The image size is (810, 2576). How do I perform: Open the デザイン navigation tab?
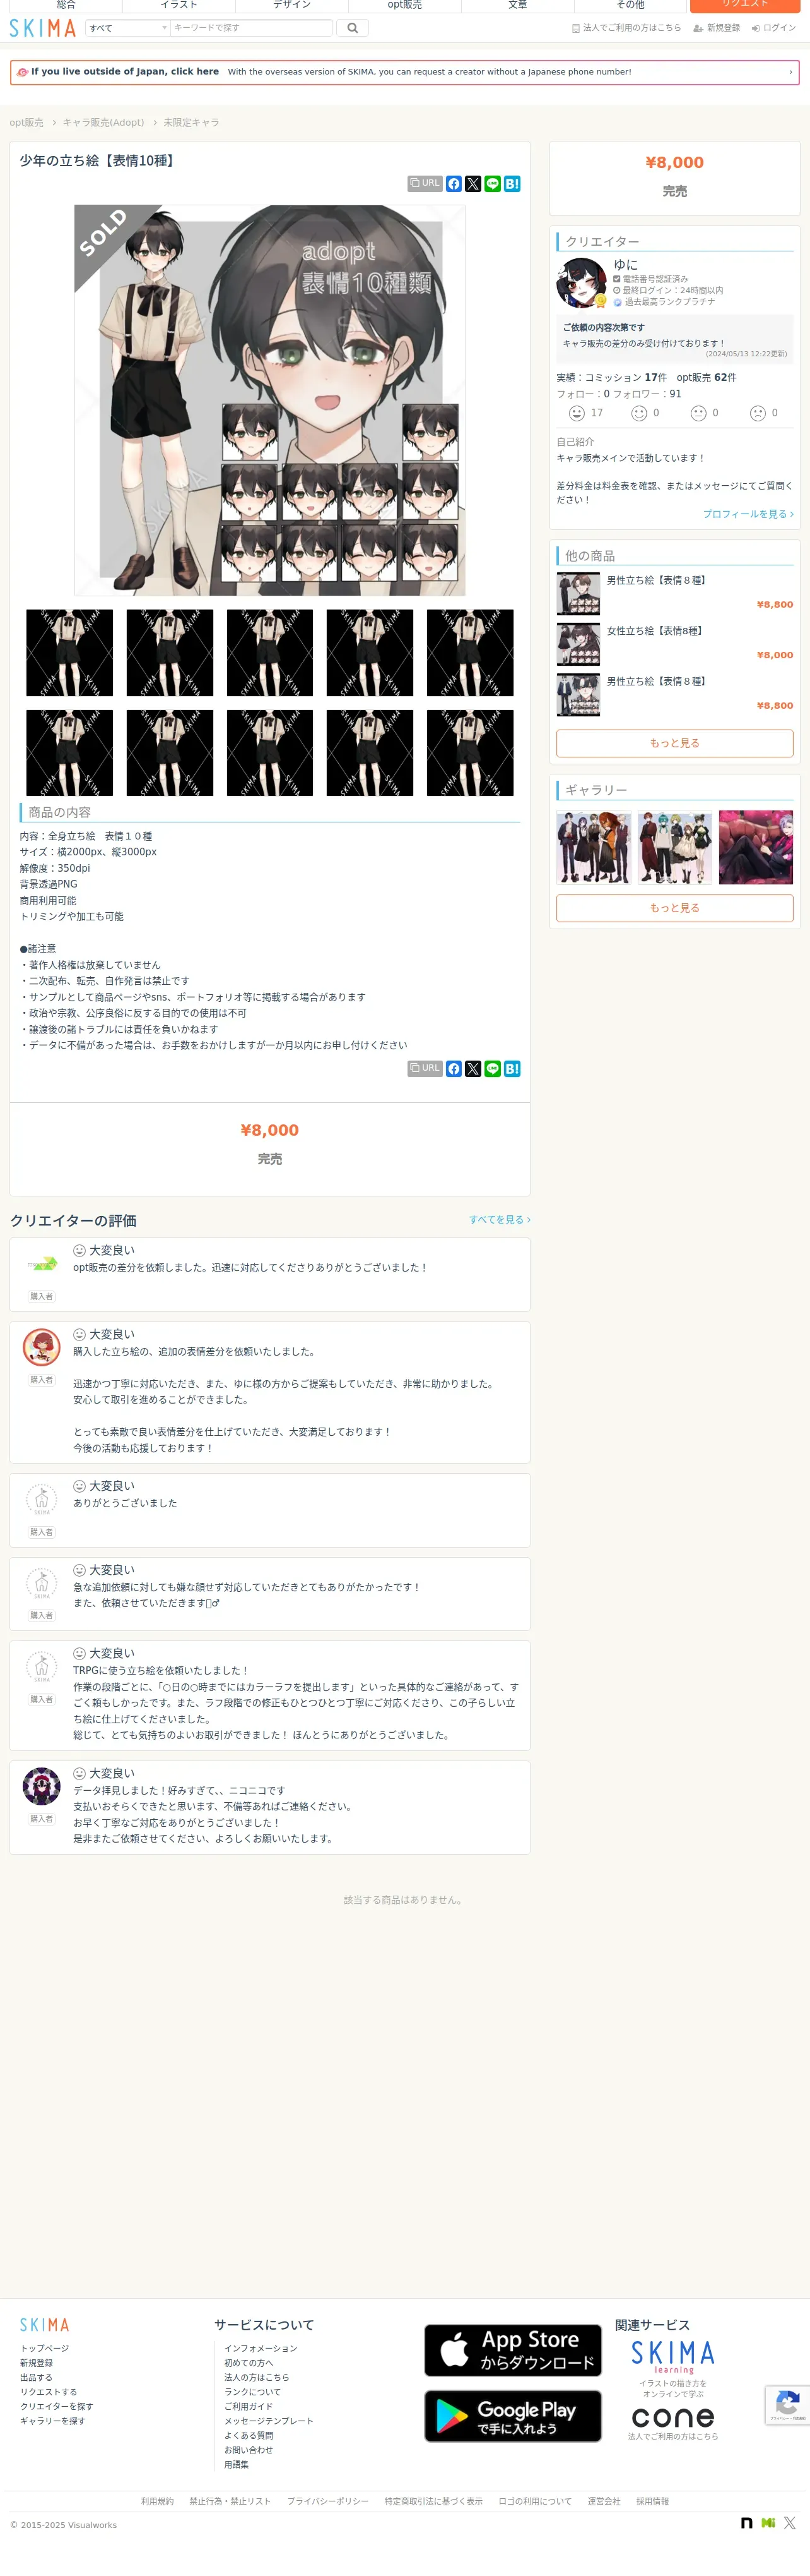coord(291,5)
